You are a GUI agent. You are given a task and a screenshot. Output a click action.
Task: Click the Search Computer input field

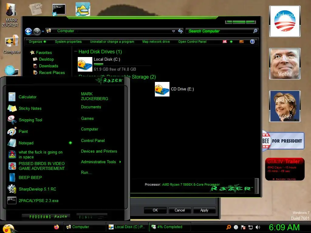[219, 31]
